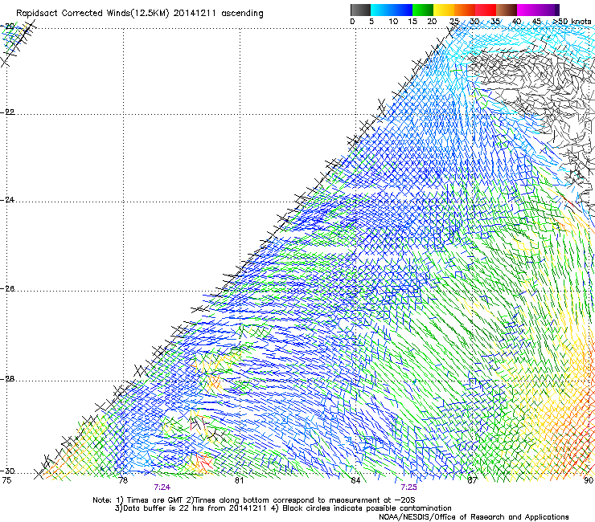Click the 90 longitude axis label

click(x=589, y=480)
